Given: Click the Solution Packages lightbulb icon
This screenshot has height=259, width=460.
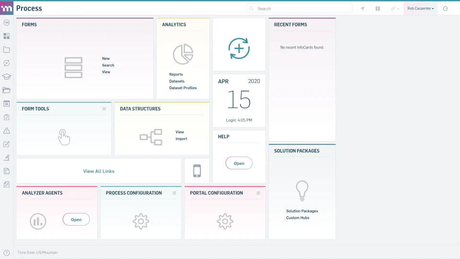Looking at the screenshot, I should coord(302,190).
